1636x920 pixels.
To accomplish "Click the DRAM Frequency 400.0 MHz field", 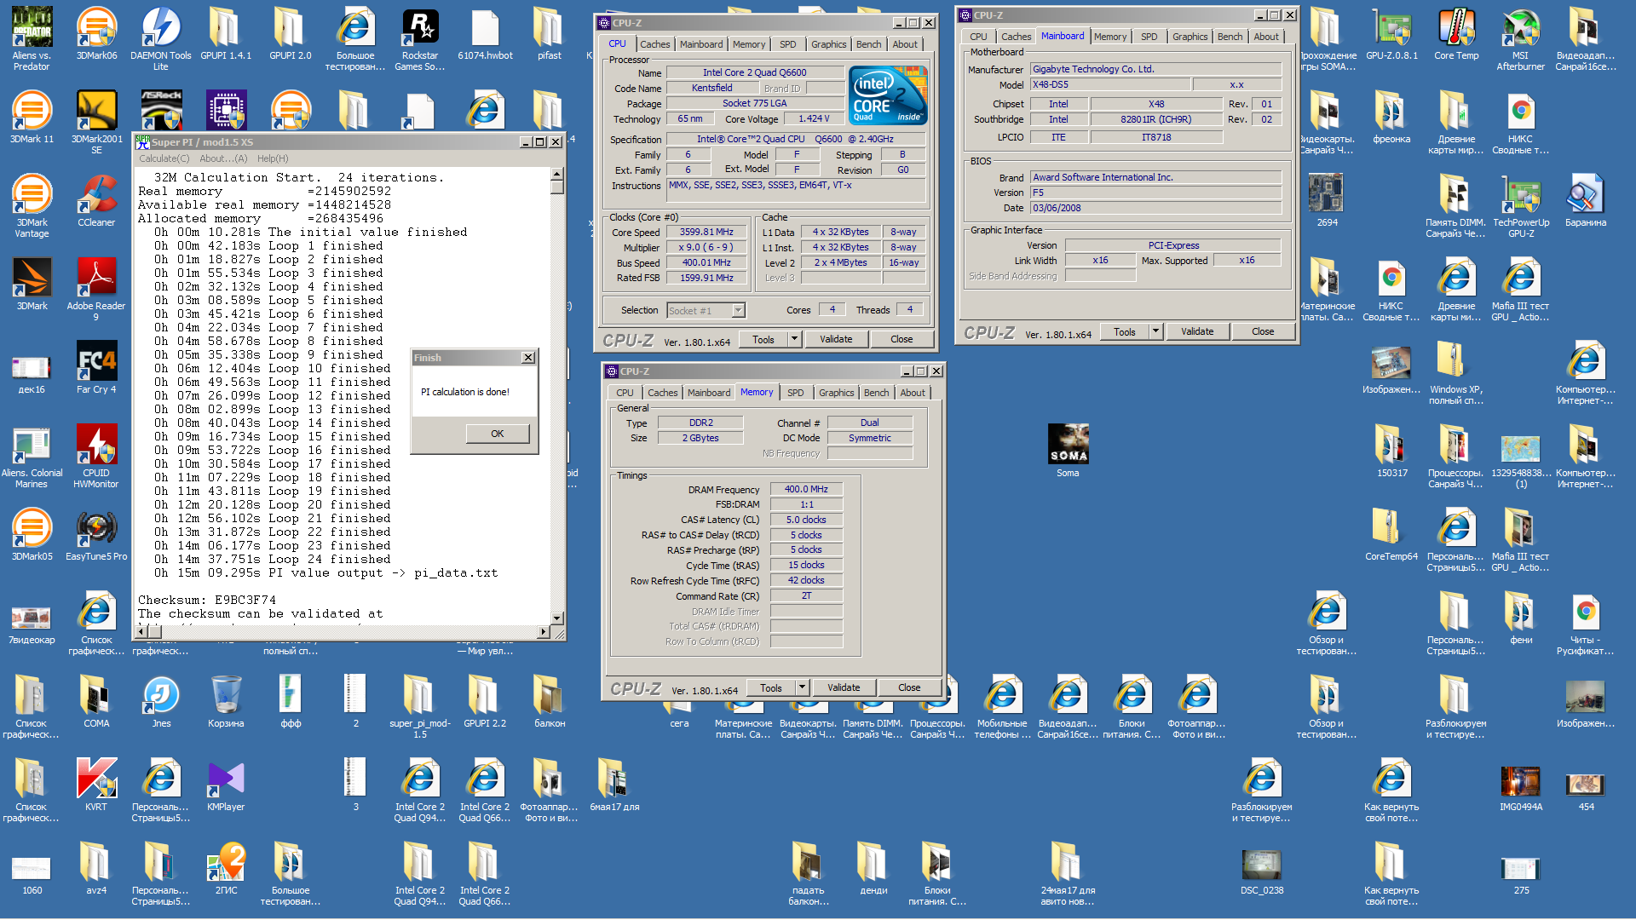I will (x=806, y=489).
